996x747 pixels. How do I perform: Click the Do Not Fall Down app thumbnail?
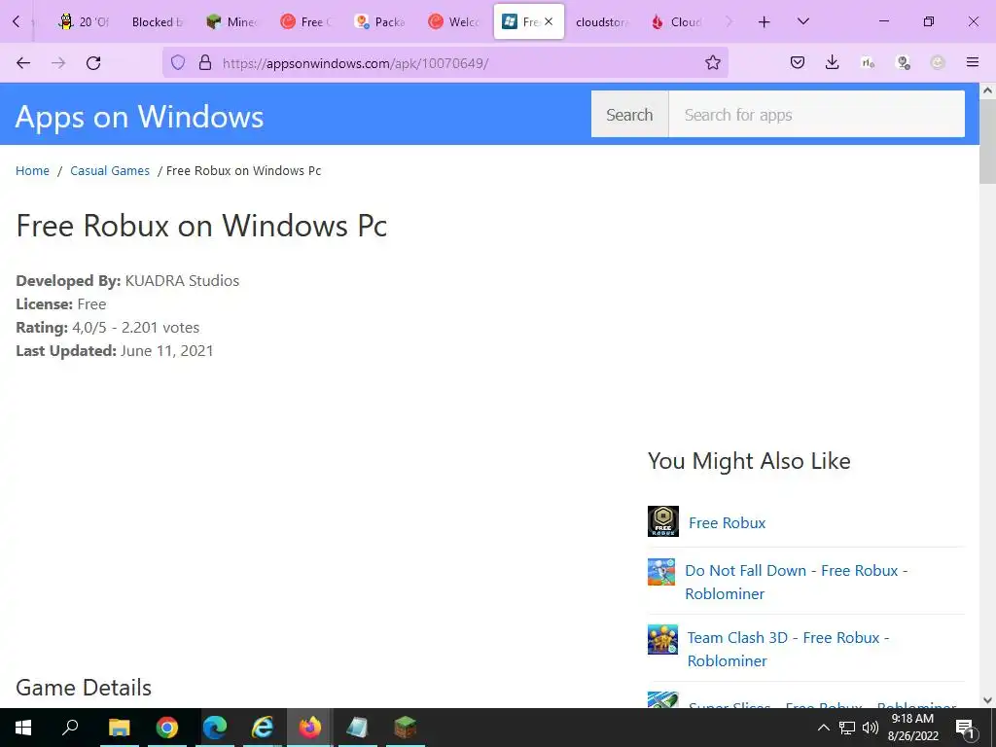661,572
